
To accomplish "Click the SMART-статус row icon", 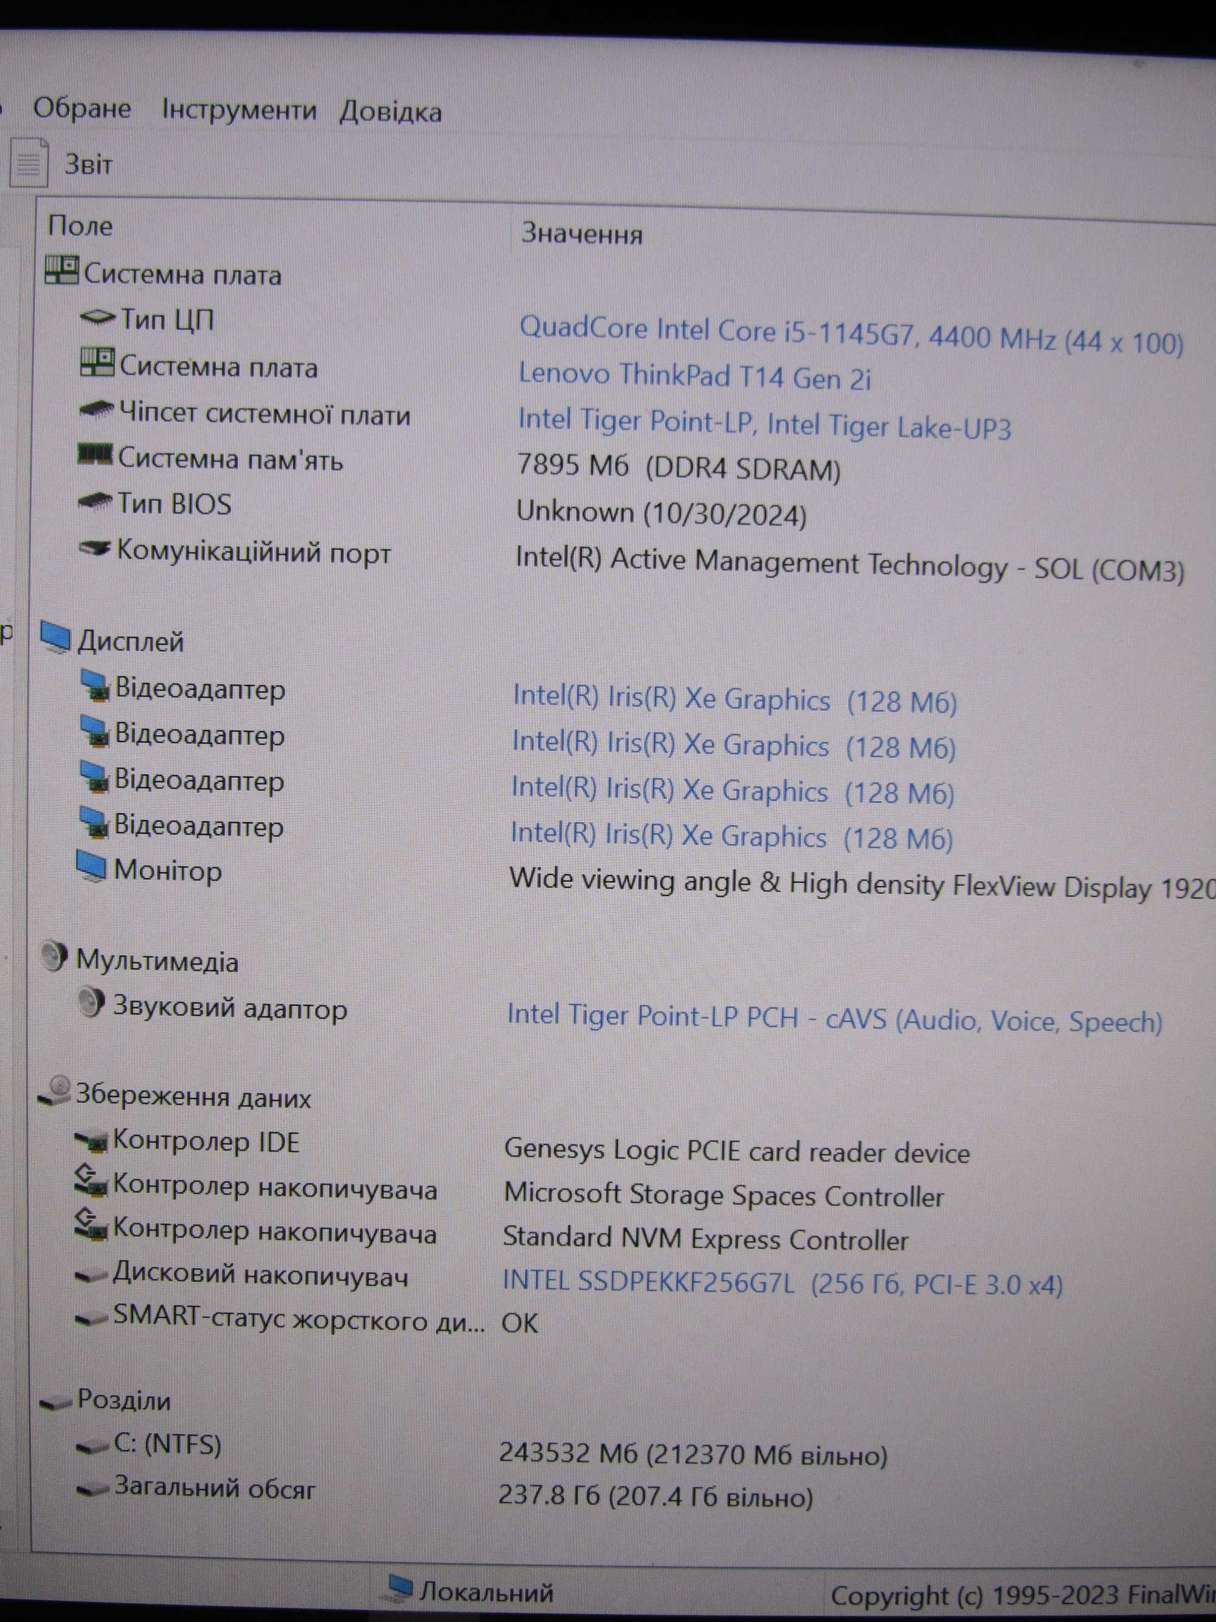I will click(x=92, y=1319).
